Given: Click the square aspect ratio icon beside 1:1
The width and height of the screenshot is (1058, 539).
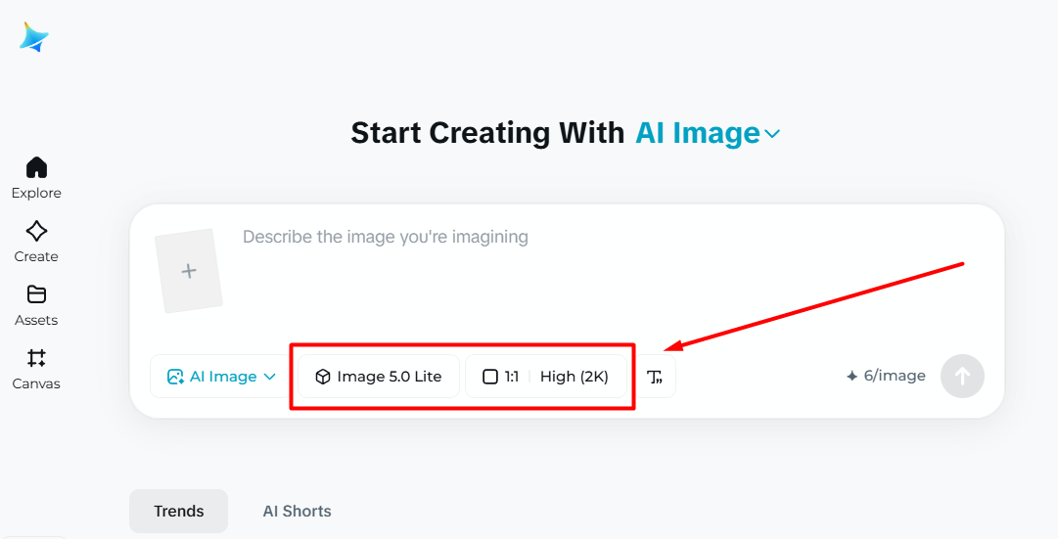Looking at the screenshot, I should (490, 377).
